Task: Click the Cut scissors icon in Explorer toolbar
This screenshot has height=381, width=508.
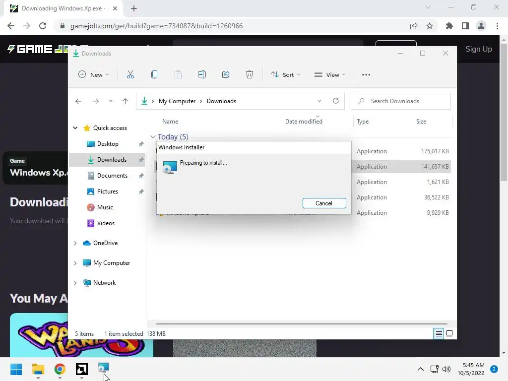Action: point(130,75)
